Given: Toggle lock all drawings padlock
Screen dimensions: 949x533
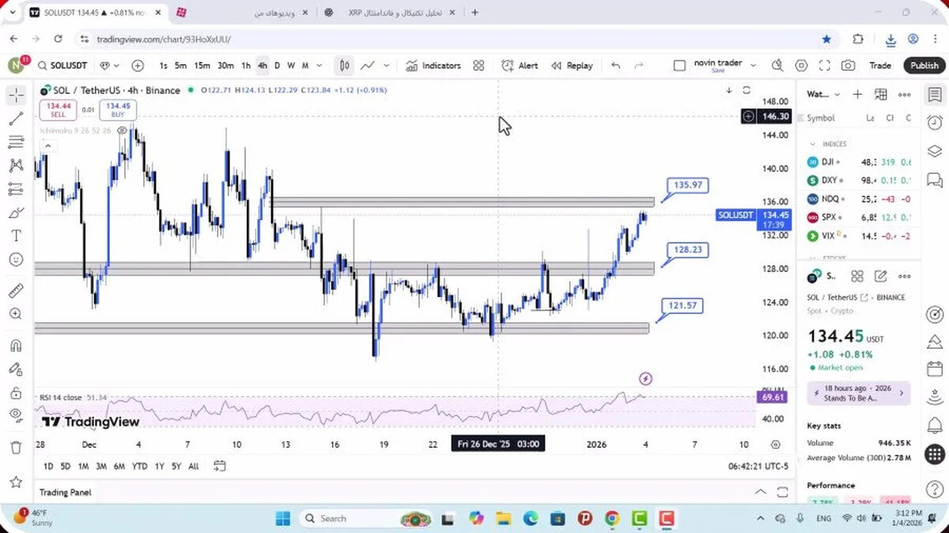Looking at the screenshot, I should click(x=16, y=392).
